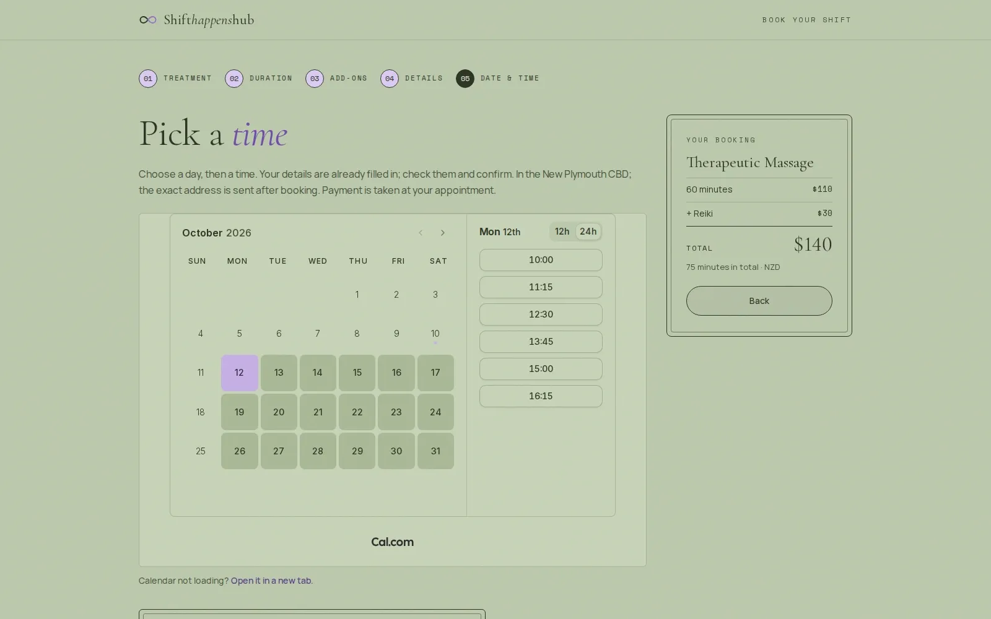Choose Saturday October 24
The height and width of the screenshot is (619, 991).
click(435, 412)
